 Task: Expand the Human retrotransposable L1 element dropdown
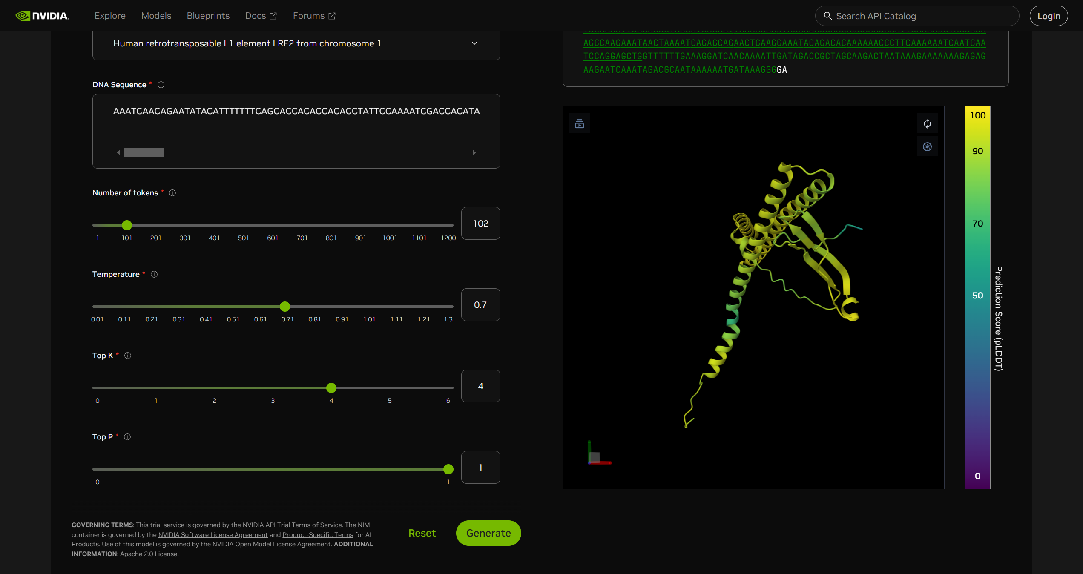(474, 43)
